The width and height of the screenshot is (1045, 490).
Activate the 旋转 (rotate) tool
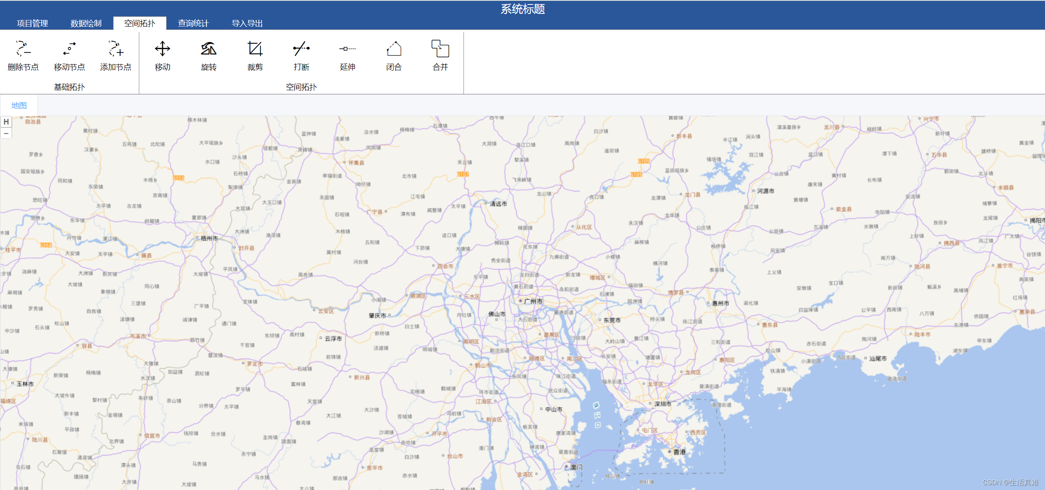pyautogui.click(x=209, y=55)
